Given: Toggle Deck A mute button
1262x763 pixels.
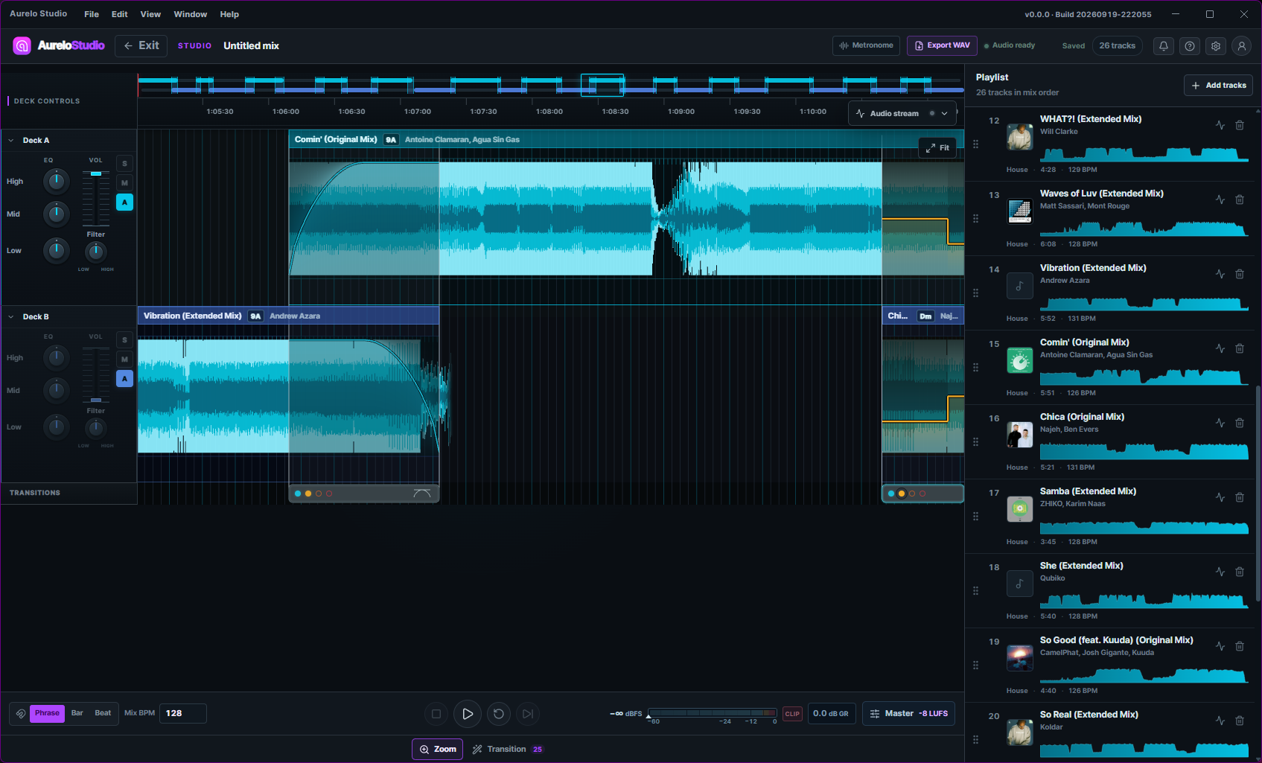Looking at the screenshot, I should click(x=124, y=183).
